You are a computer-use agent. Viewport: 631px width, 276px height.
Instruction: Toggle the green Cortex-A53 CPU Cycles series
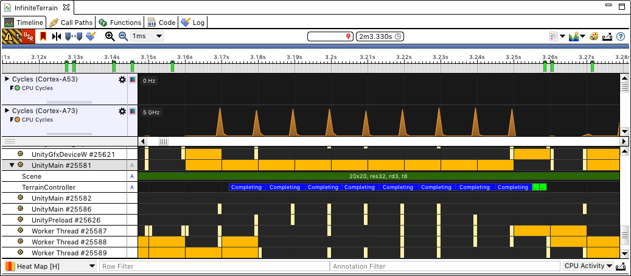pyautogui.click(x=17, y=88)
